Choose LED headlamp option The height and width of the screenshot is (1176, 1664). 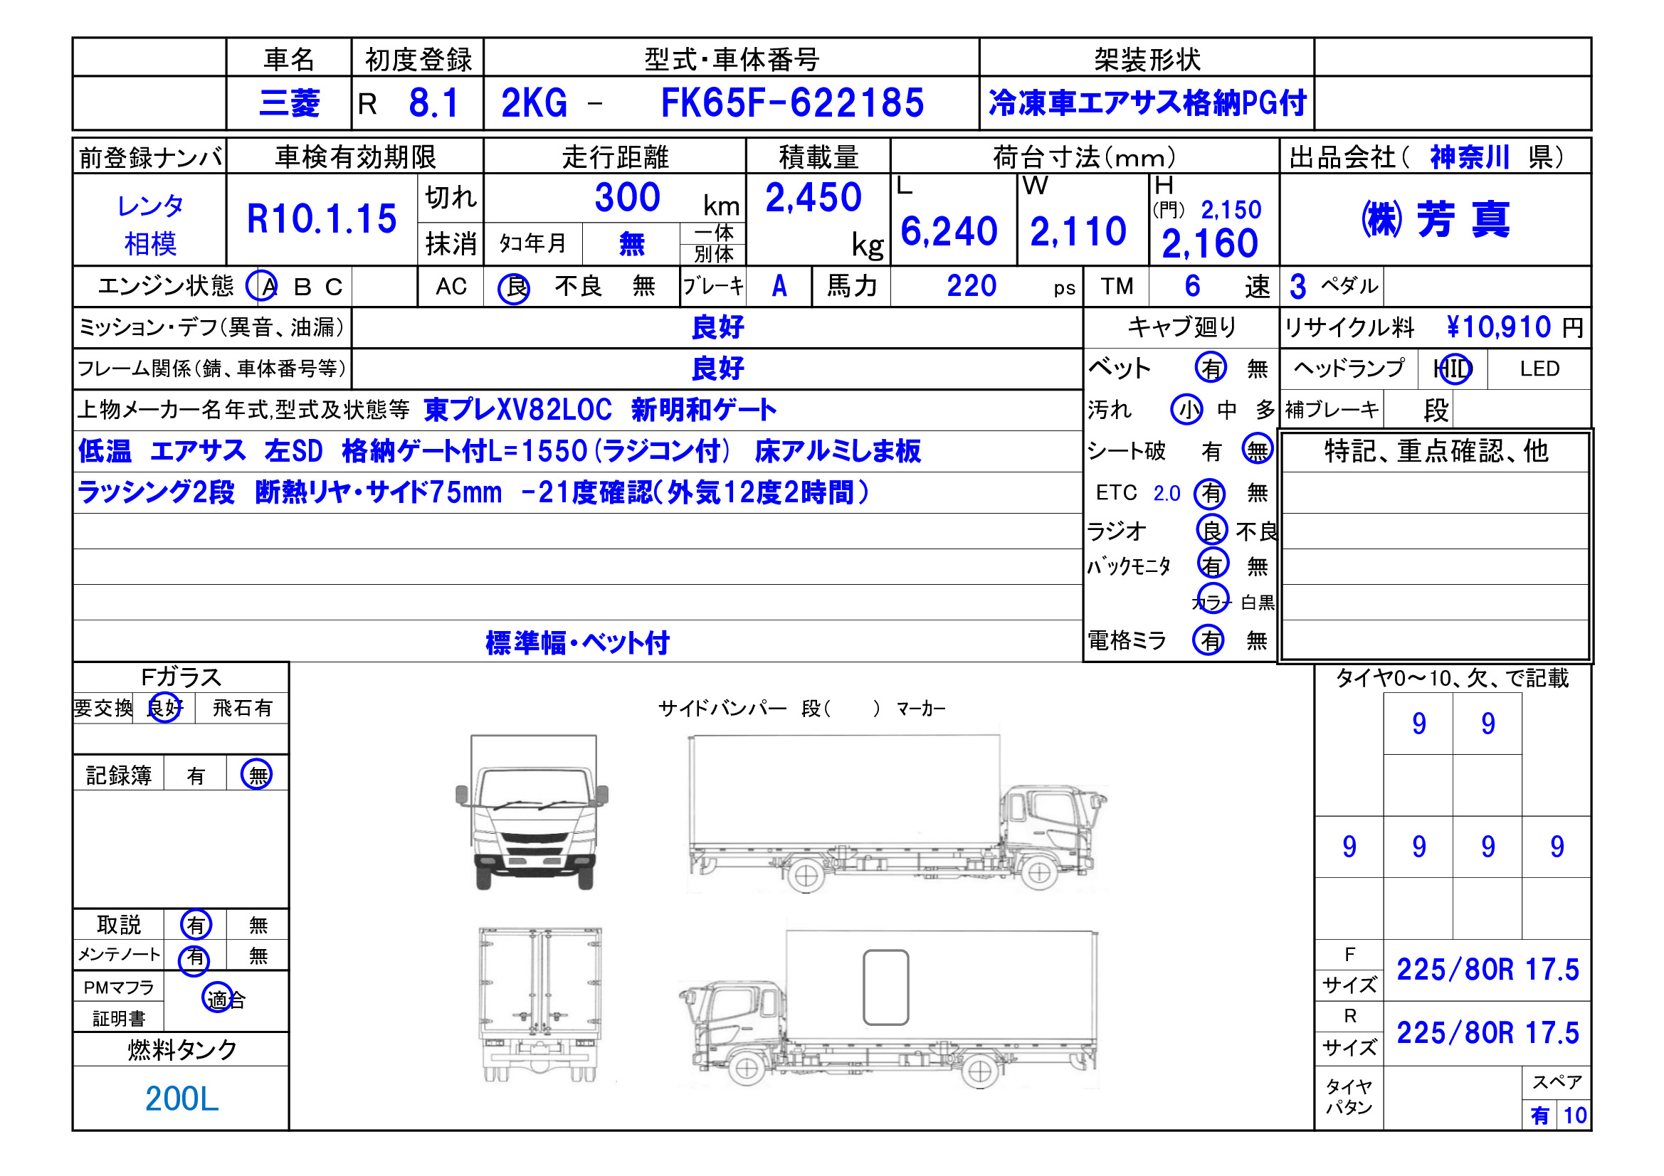point(1539,369)
